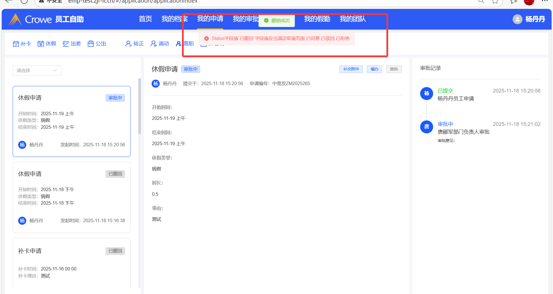The width and height of the screenshot is (553, 294).
Task: Click the 审批意见 label under 唐郦军
Action: 446,141
